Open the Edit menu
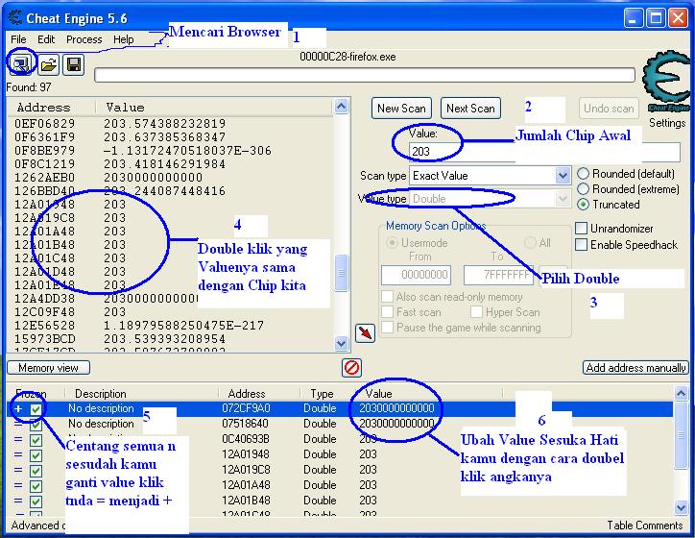Image resolution: width=695 pixels, height=538 pixels. pyautogui.click(x=46, y=39)
